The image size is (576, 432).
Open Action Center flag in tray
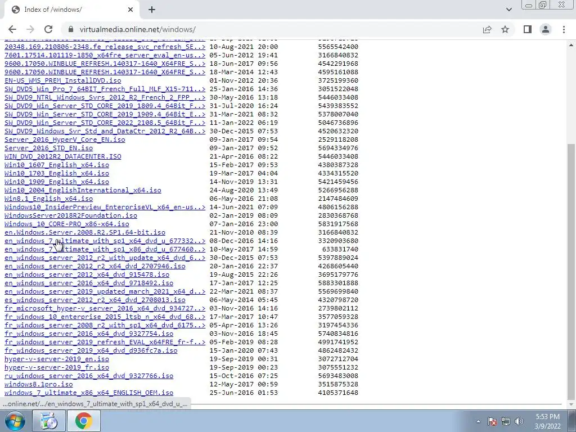[492, 421]
